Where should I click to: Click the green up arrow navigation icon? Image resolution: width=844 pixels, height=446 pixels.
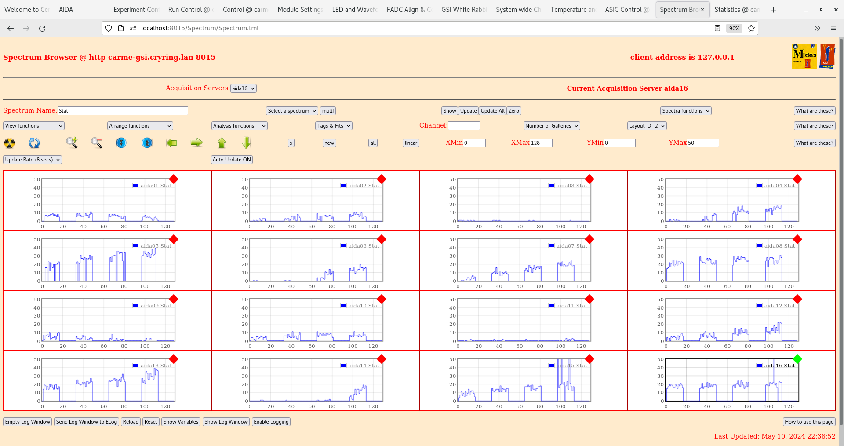(x=222, y=143)
